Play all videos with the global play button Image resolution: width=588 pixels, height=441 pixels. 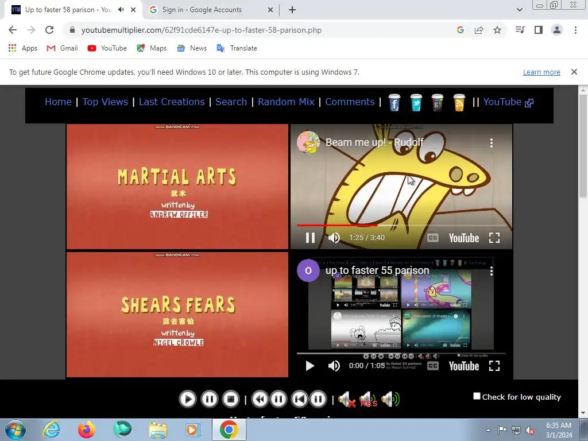point(188,399)
